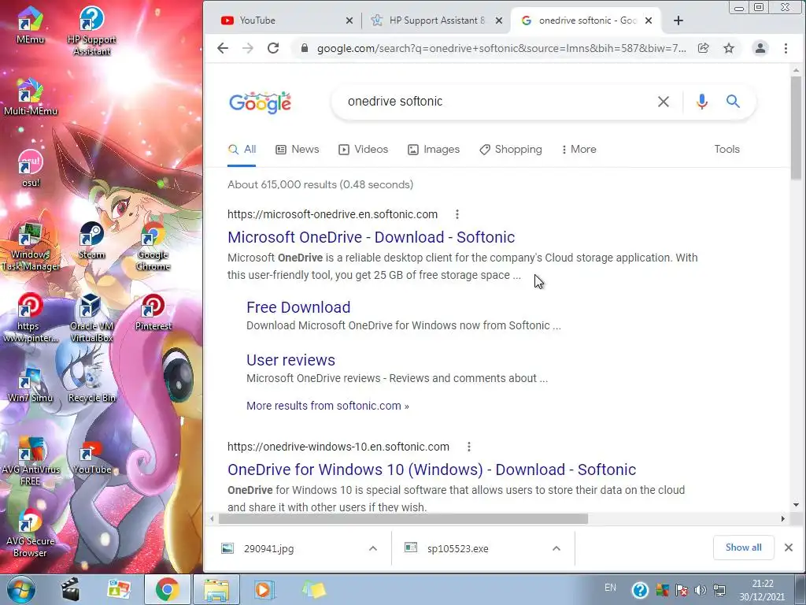Select the Shopping search tab
The image size is (806, 605).
(x=510, y=149)
